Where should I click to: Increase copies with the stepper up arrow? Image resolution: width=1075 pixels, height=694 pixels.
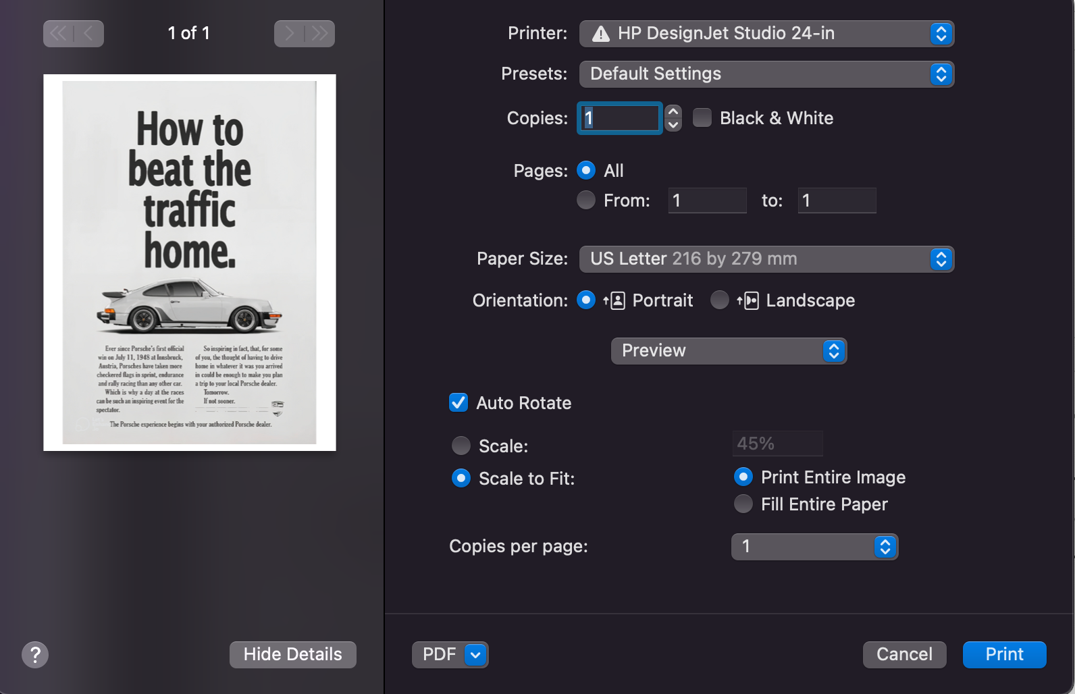pos(673,111)
